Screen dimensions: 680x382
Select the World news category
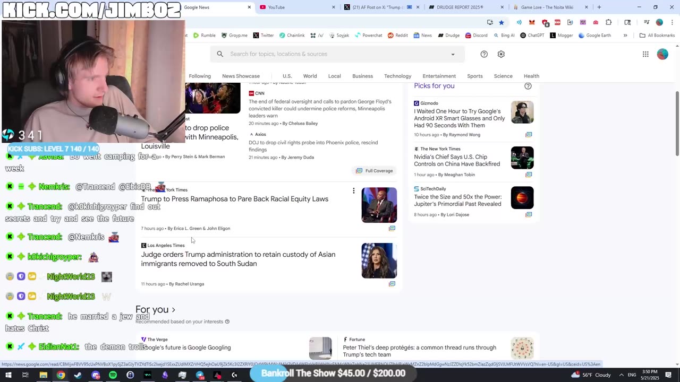pos(310,76)
